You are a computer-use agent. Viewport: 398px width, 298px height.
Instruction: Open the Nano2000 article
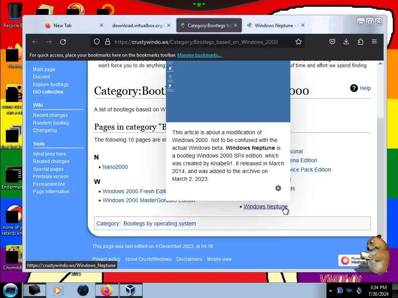click(115, 167)
